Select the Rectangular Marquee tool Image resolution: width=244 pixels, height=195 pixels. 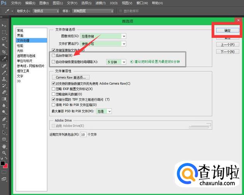[4, 32]
